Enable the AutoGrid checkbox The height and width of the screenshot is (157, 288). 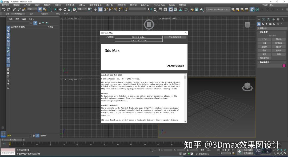coord(267,35)
